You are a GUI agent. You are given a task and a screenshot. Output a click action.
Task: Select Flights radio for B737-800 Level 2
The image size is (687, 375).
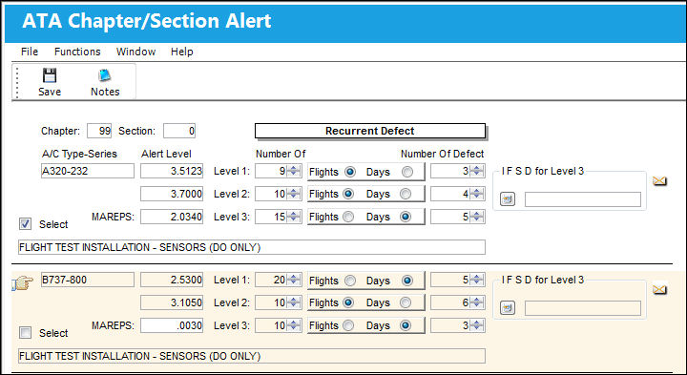[x=348, y=302]
